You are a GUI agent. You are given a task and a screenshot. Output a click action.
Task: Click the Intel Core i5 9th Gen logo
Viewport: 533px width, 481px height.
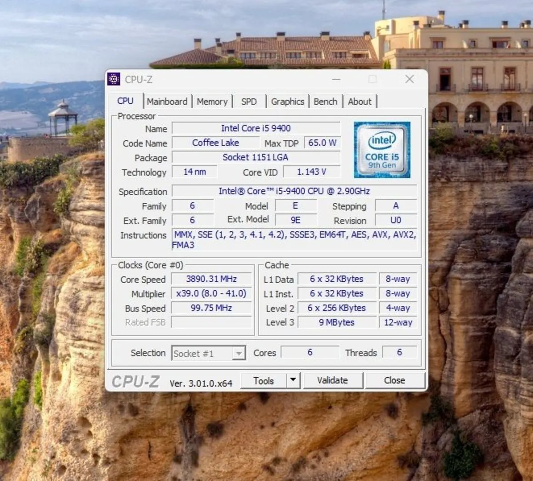coord(382,150)
